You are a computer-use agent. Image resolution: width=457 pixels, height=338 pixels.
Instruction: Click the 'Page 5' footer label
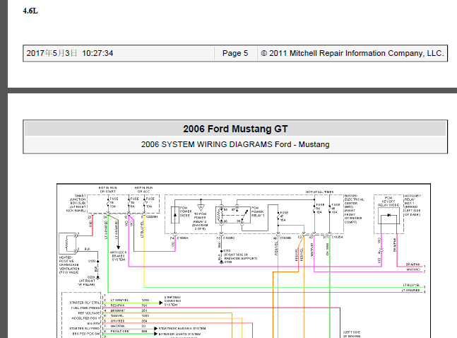click(x=235, y=53)
